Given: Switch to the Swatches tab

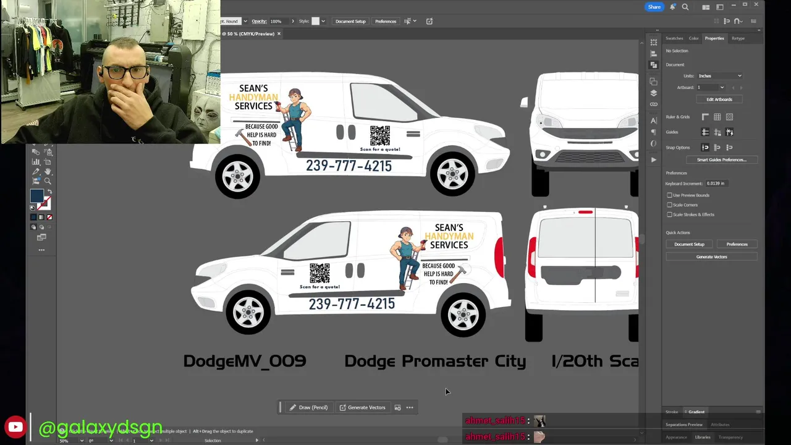Looking at the screenshot, I should [674, 38].
